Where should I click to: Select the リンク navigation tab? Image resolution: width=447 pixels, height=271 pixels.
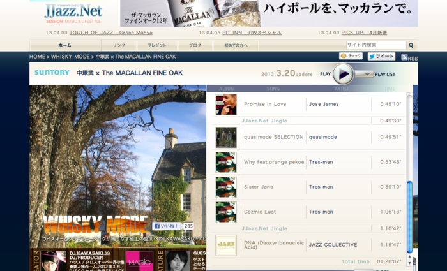(119, 45)
